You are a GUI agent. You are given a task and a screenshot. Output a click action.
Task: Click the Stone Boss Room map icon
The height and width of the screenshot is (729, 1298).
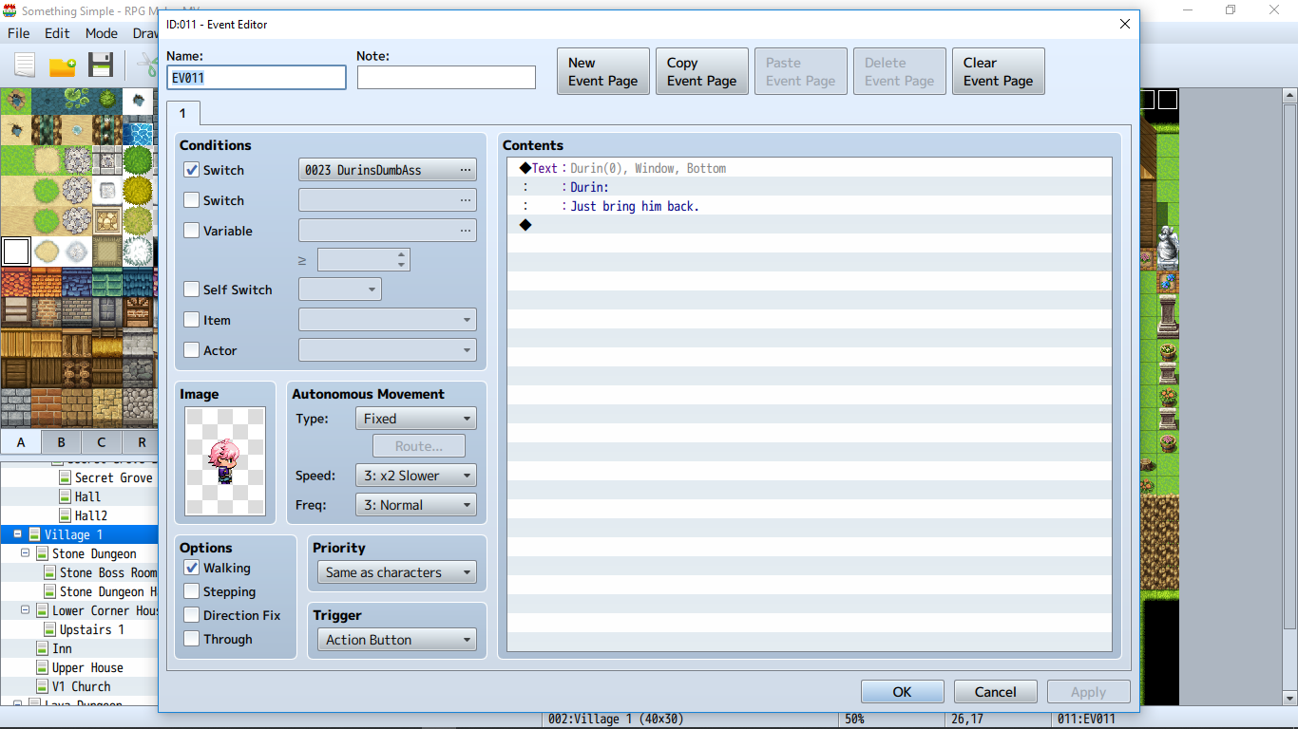point(50,572)
